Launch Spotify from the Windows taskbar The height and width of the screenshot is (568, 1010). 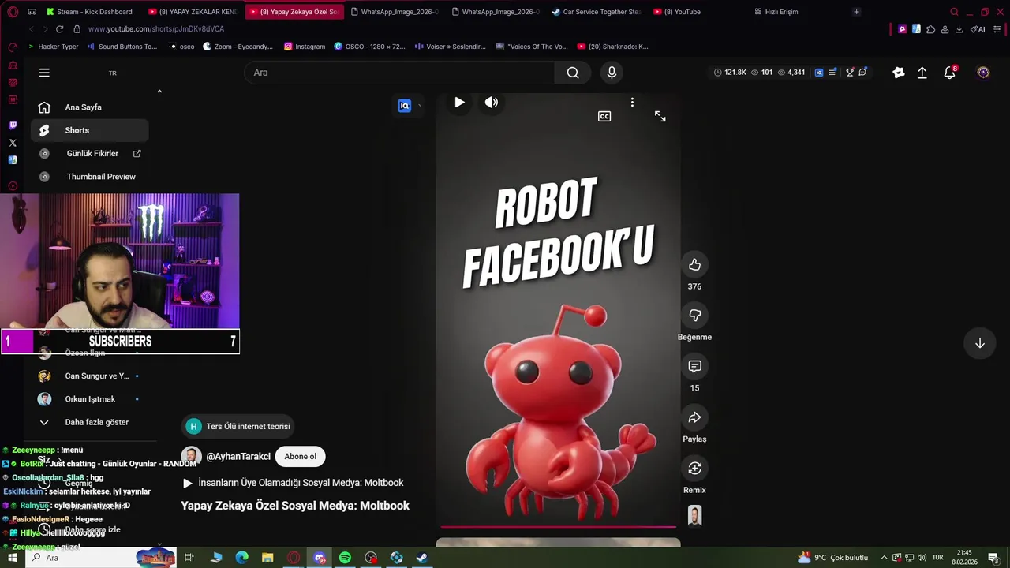(x=345, y=558)
